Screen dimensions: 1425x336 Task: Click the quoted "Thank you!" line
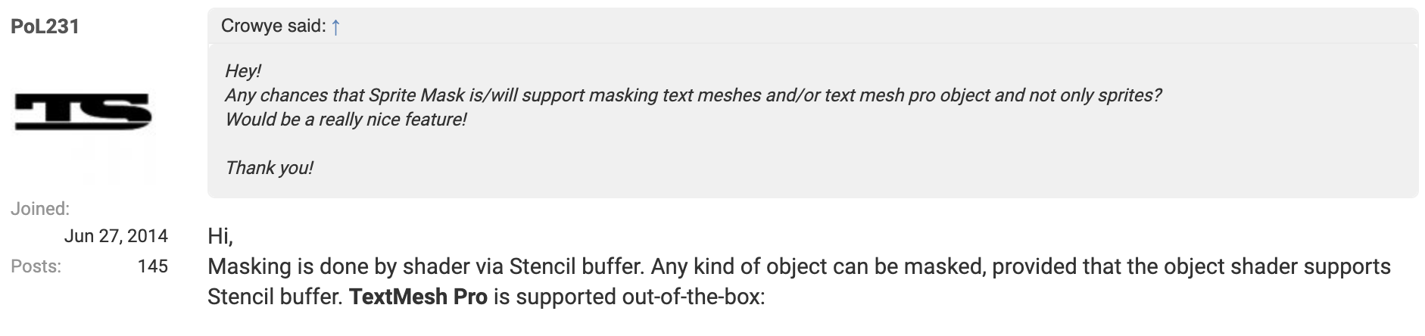(x=269, y=168)
